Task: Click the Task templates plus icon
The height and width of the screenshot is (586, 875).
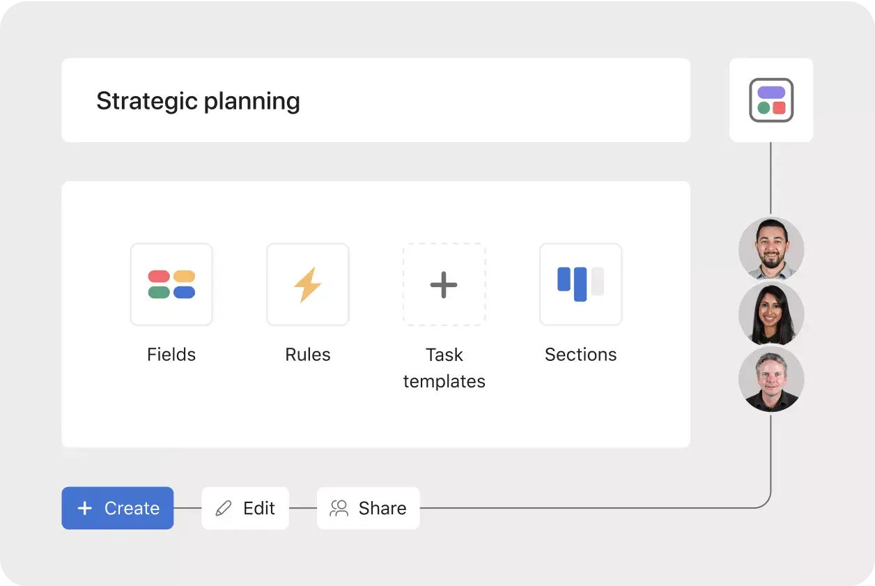Action: point(444,284)
